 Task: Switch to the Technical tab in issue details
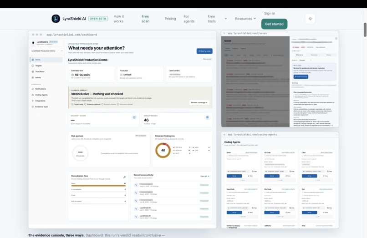tap(314, 55)
